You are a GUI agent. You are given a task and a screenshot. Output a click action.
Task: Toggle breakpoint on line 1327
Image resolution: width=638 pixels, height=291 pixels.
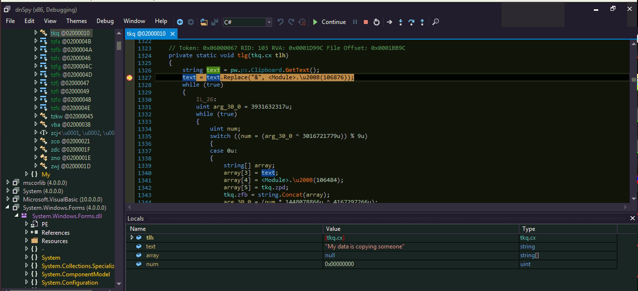[x=129, y=78]
